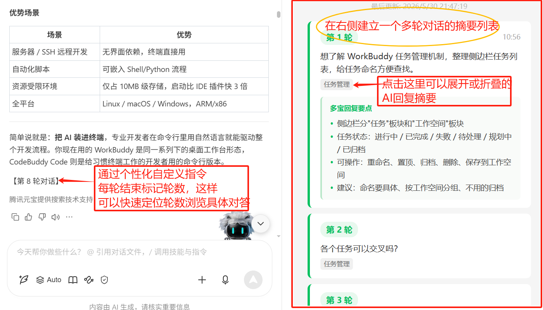
Task: Open the three-dot more actions menu under the reply
Action: 69,217
